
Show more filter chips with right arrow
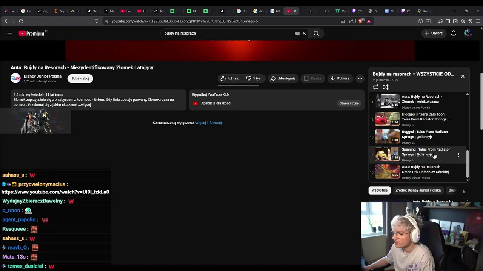coord(463,192)
